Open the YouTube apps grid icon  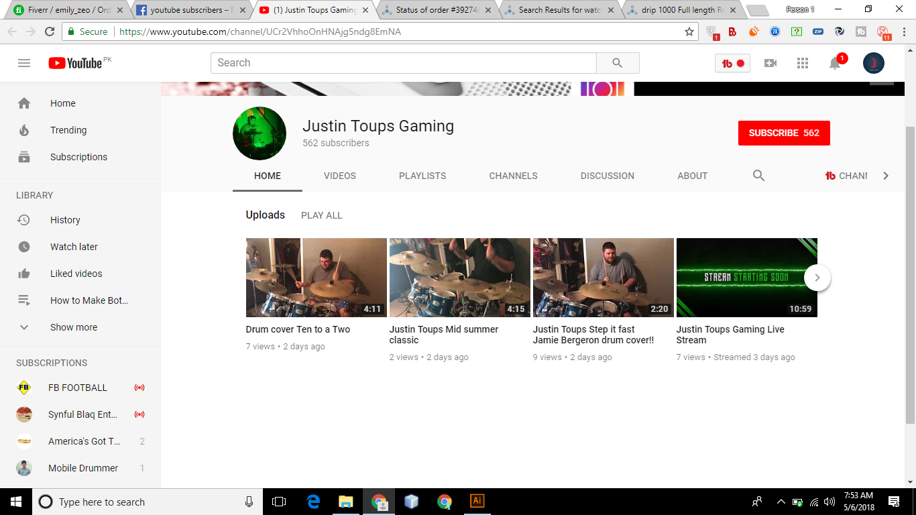[802, 63]
